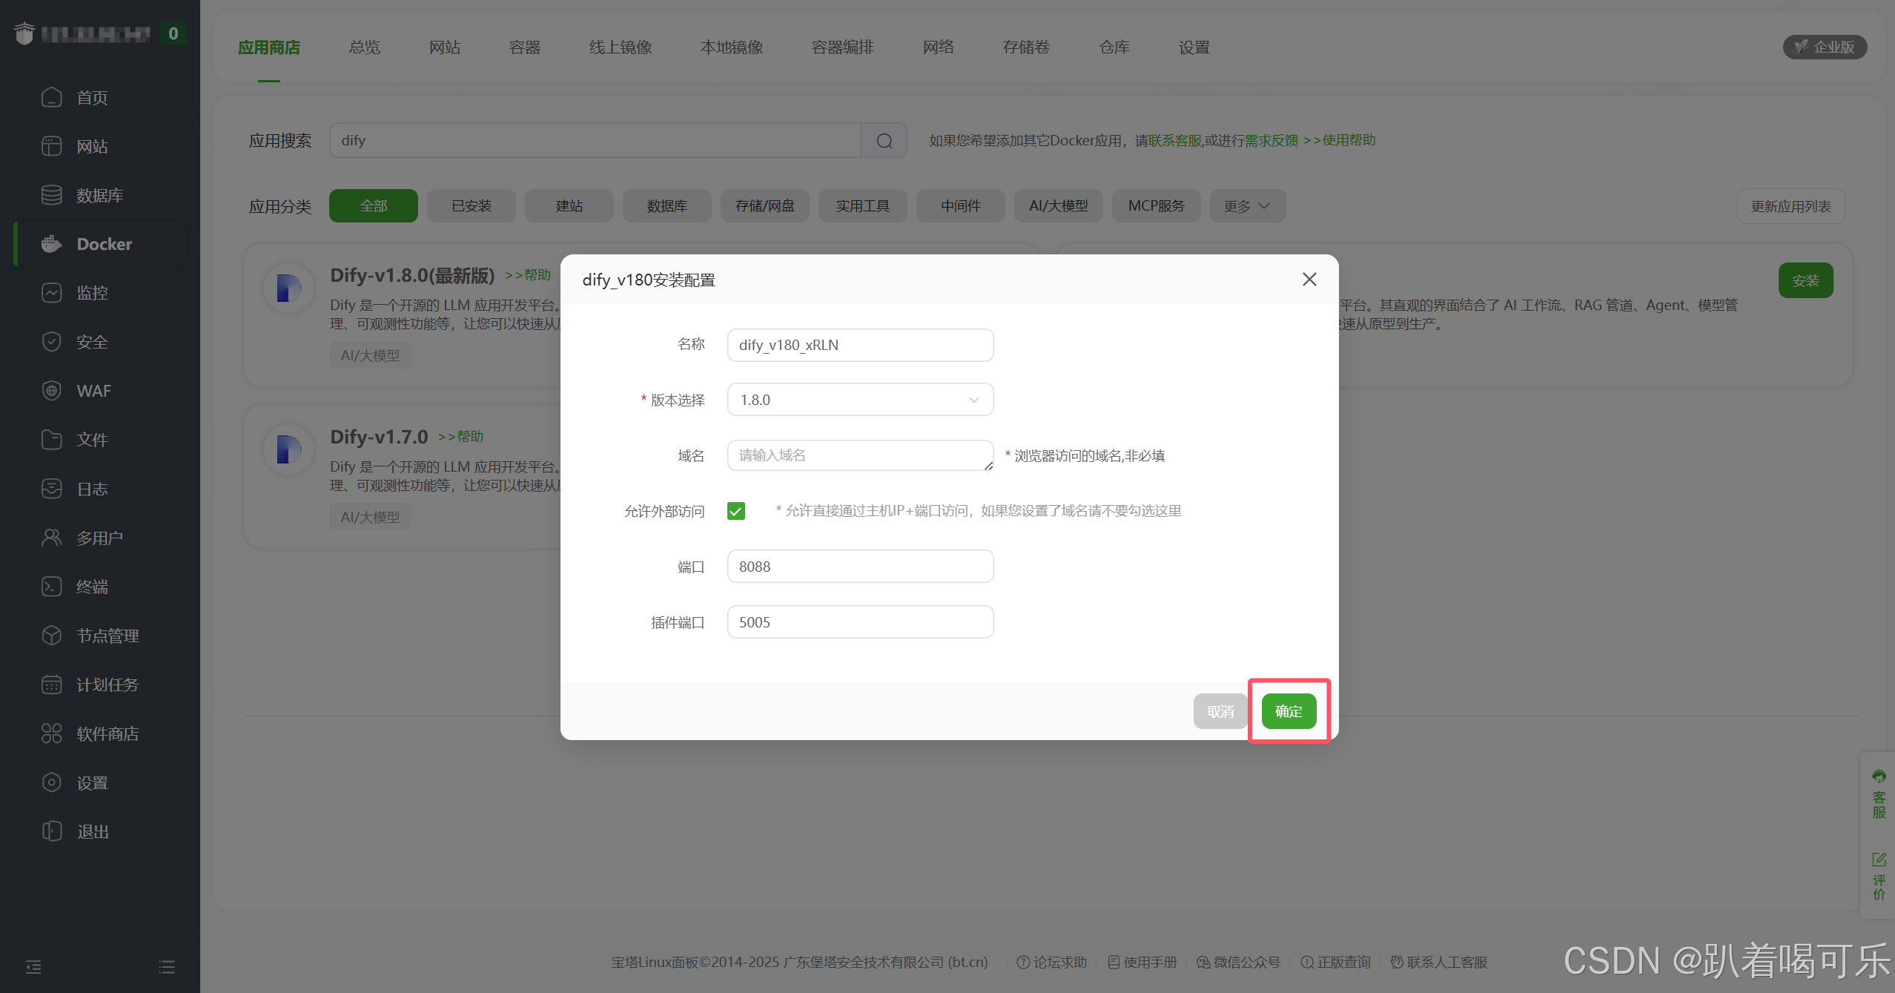Select the MCP服务 category filter
The width and height of the screenshot is (1895, 993).
pyautogui.click(x=1157, y=206)
